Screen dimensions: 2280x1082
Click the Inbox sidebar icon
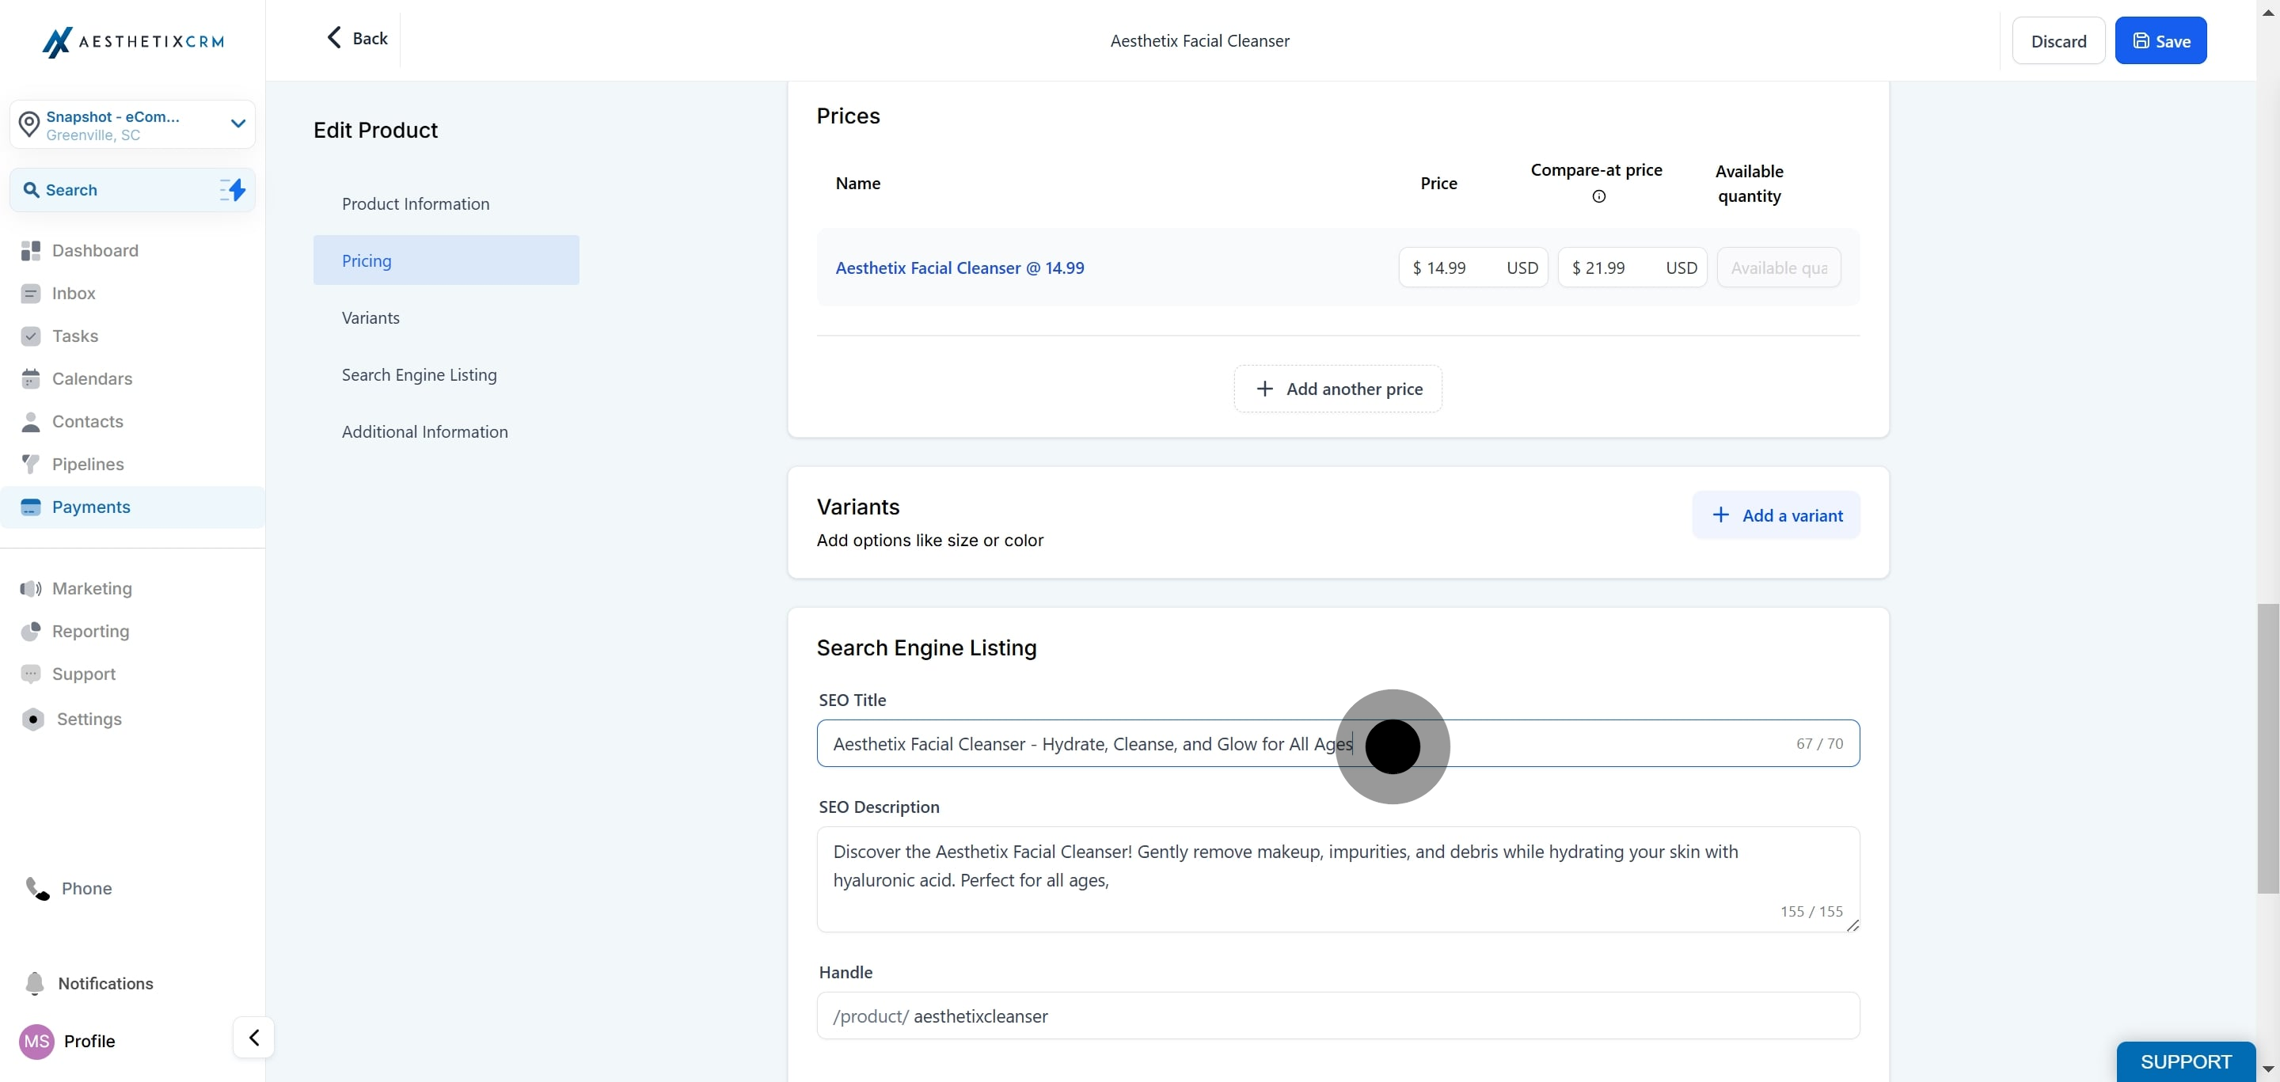click(31, 294)
